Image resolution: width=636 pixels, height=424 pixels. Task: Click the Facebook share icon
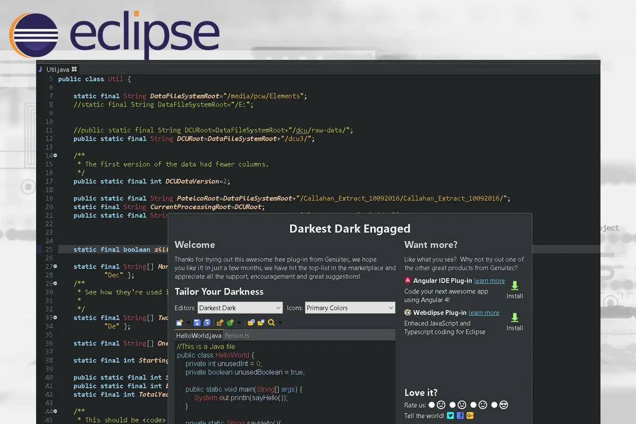point(460,416)
